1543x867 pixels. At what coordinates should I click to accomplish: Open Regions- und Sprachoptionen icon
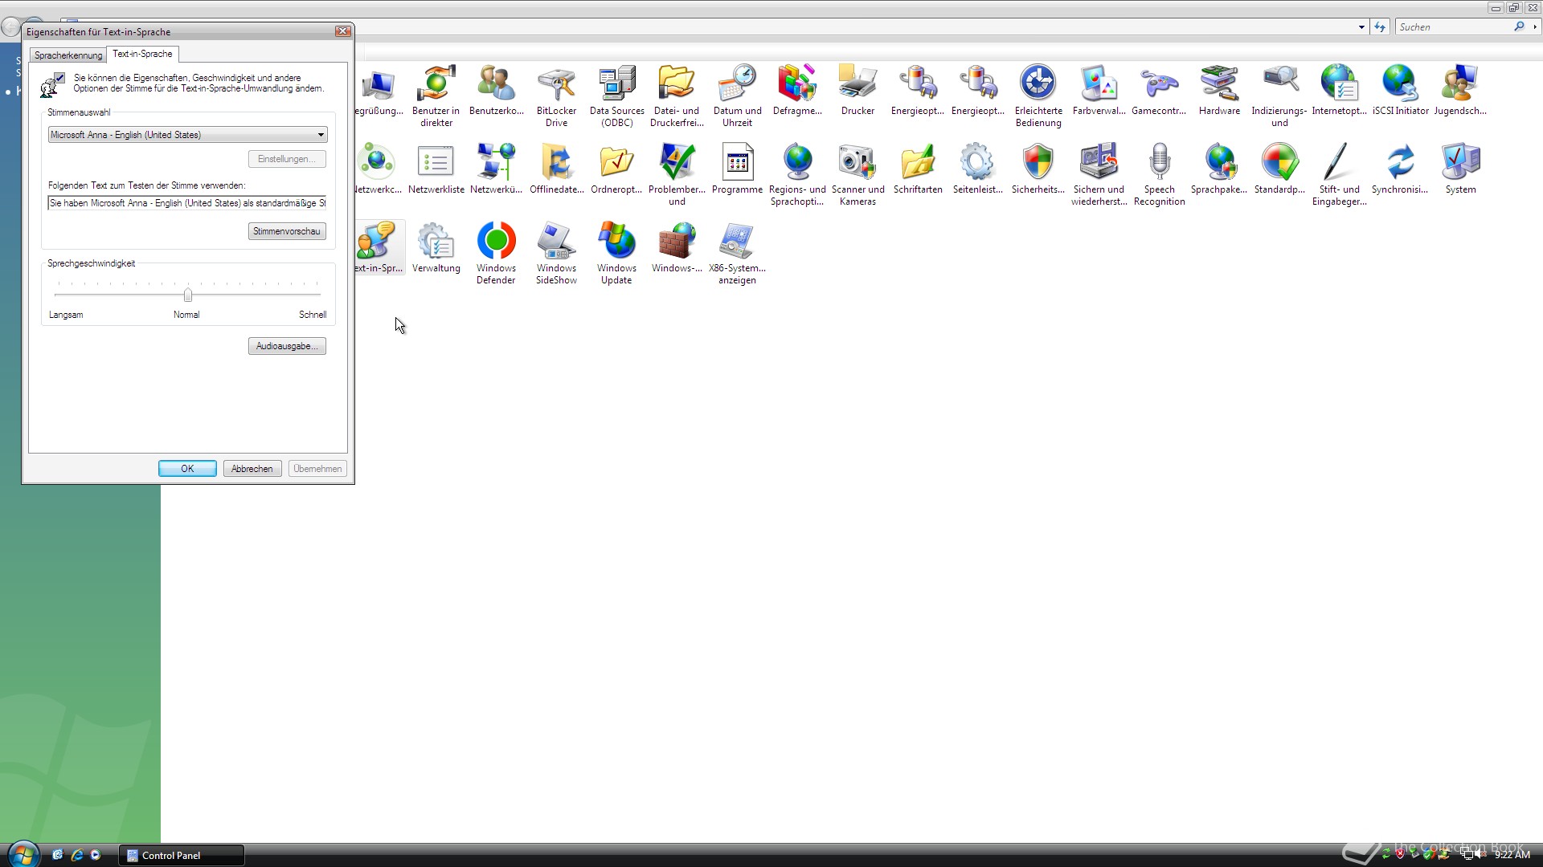(797, 174)
